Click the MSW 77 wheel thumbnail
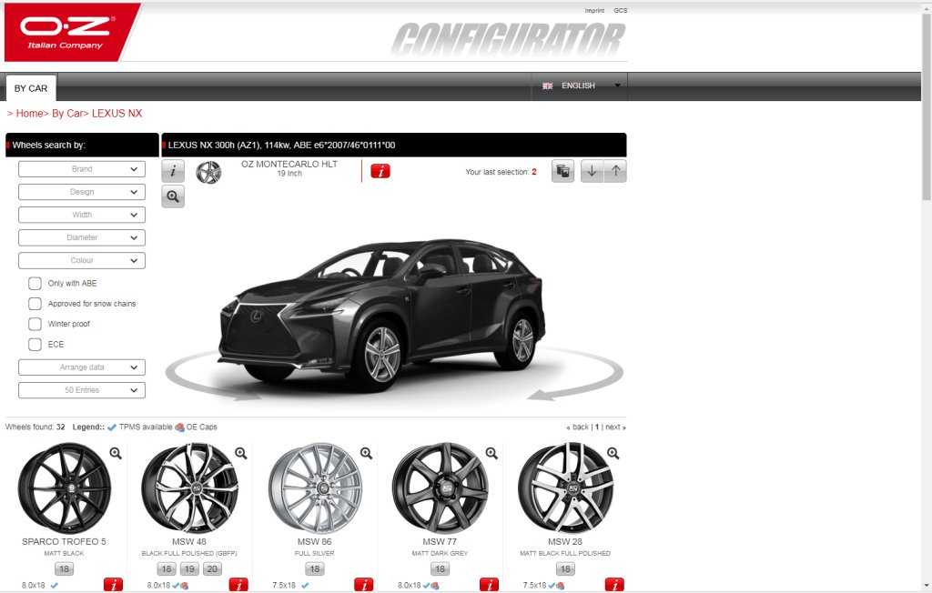932x593 pixels. click(x=441, y=487)
